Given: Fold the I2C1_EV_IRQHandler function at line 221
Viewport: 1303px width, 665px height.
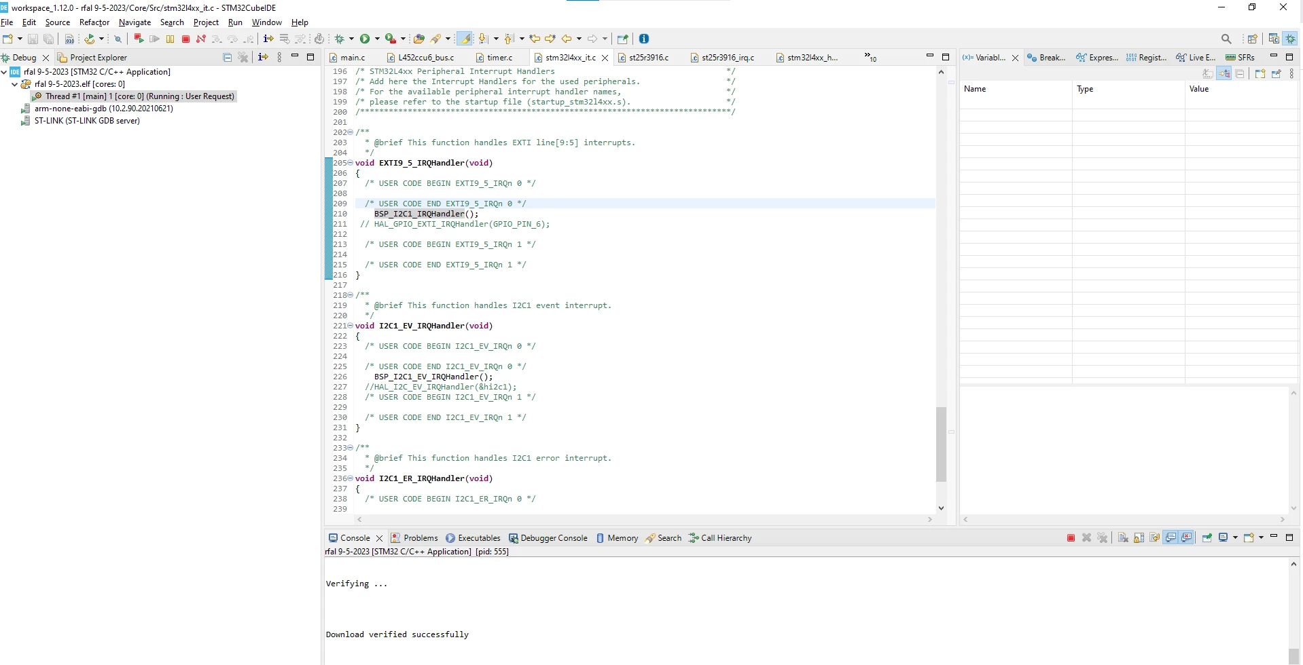Looking at the screenshot, I should pyautogui.click(x=351, y=326).
